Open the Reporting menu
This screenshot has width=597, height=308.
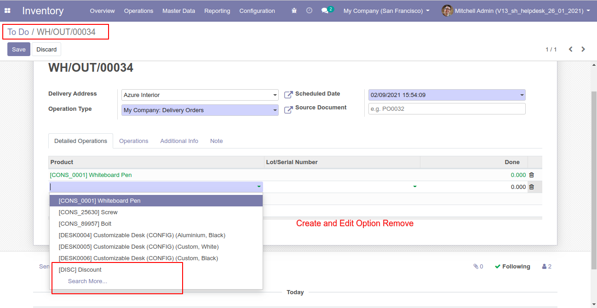tap(217, 11)
